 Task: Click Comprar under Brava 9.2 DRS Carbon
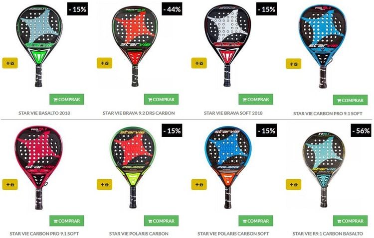[x=161, y=100]
